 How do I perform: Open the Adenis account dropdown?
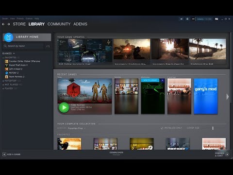tap(204, 19)
